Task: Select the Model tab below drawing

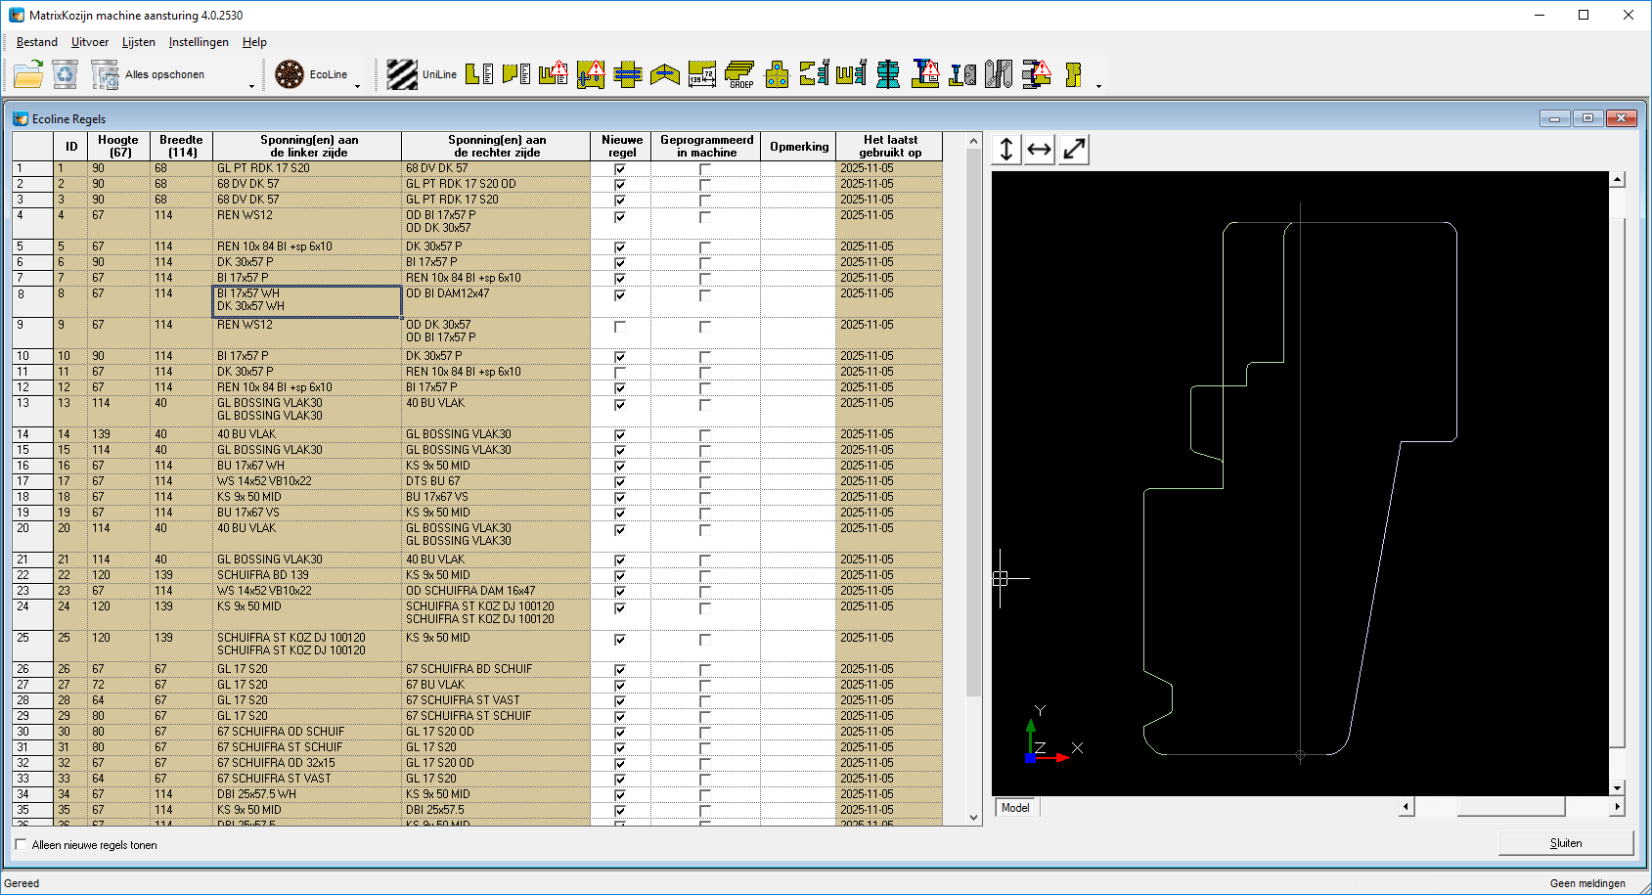Action: coord(1015,808)
